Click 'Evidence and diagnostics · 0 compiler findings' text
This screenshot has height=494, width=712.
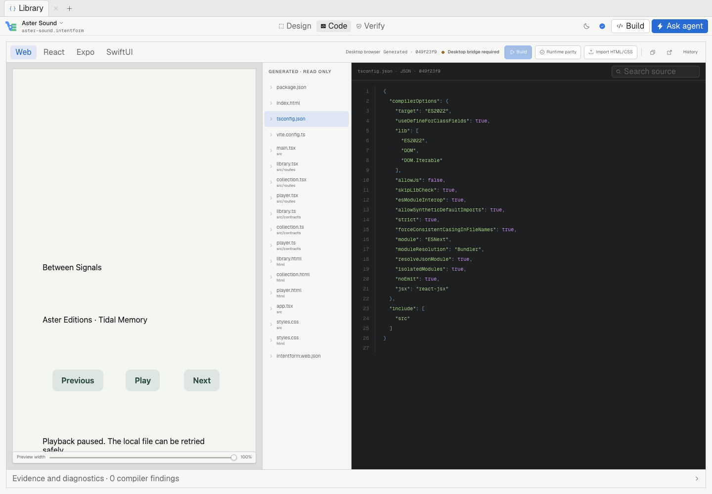pos(96,479)
